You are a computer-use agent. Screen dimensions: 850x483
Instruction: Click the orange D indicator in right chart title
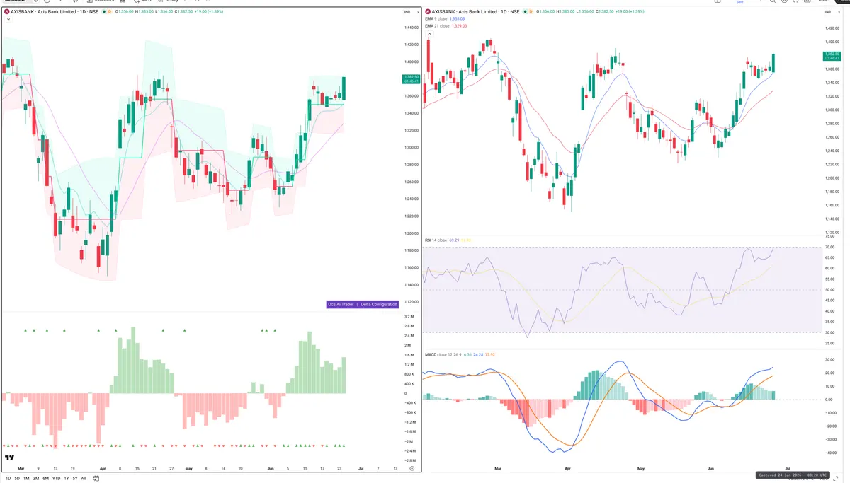point(531,12)
